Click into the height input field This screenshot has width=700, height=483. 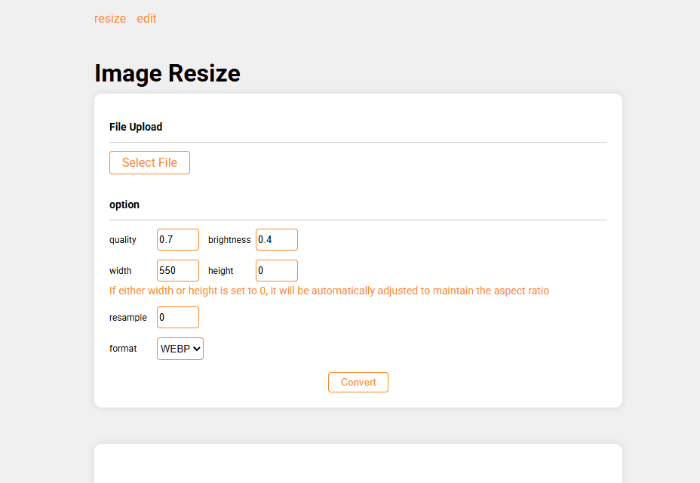277,271
